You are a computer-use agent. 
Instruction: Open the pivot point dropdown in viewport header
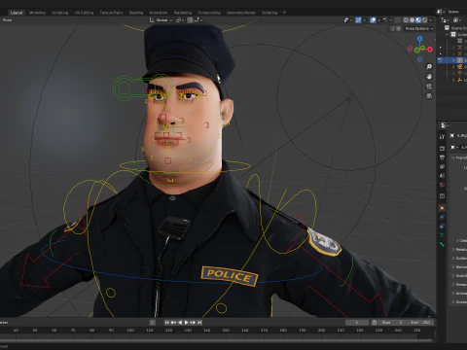[x=180, y=20]
